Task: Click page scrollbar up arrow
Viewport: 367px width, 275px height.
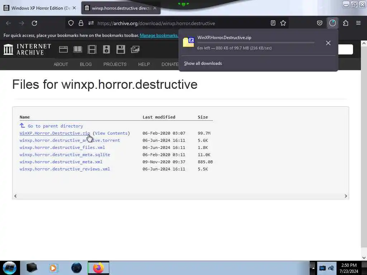Action: pos(364,43)
